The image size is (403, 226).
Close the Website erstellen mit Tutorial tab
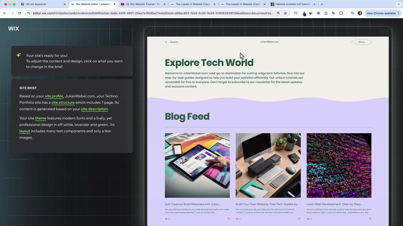pos(314,4)
